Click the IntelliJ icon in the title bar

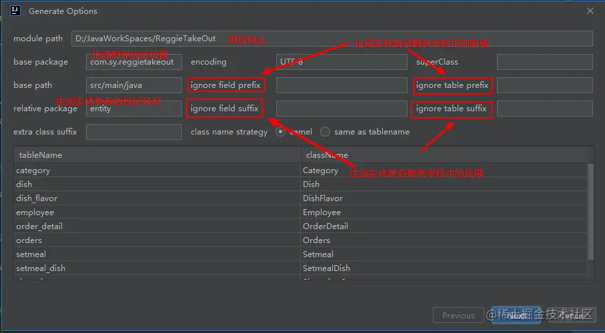[15, 11]
